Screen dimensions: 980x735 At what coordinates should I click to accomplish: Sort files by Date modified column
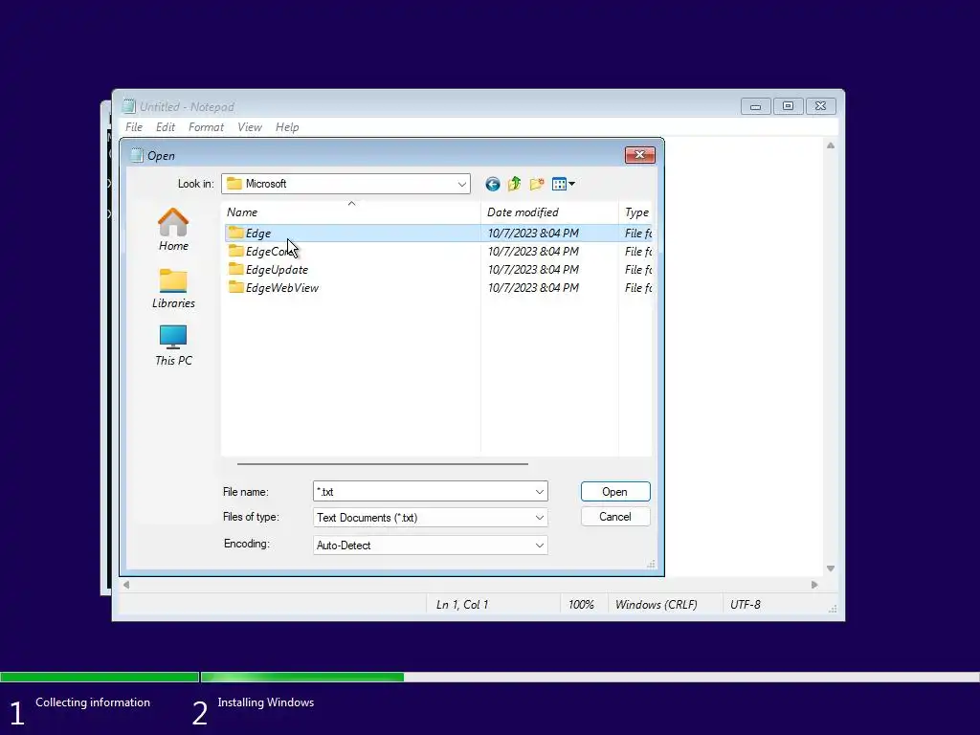click(549, 212)
